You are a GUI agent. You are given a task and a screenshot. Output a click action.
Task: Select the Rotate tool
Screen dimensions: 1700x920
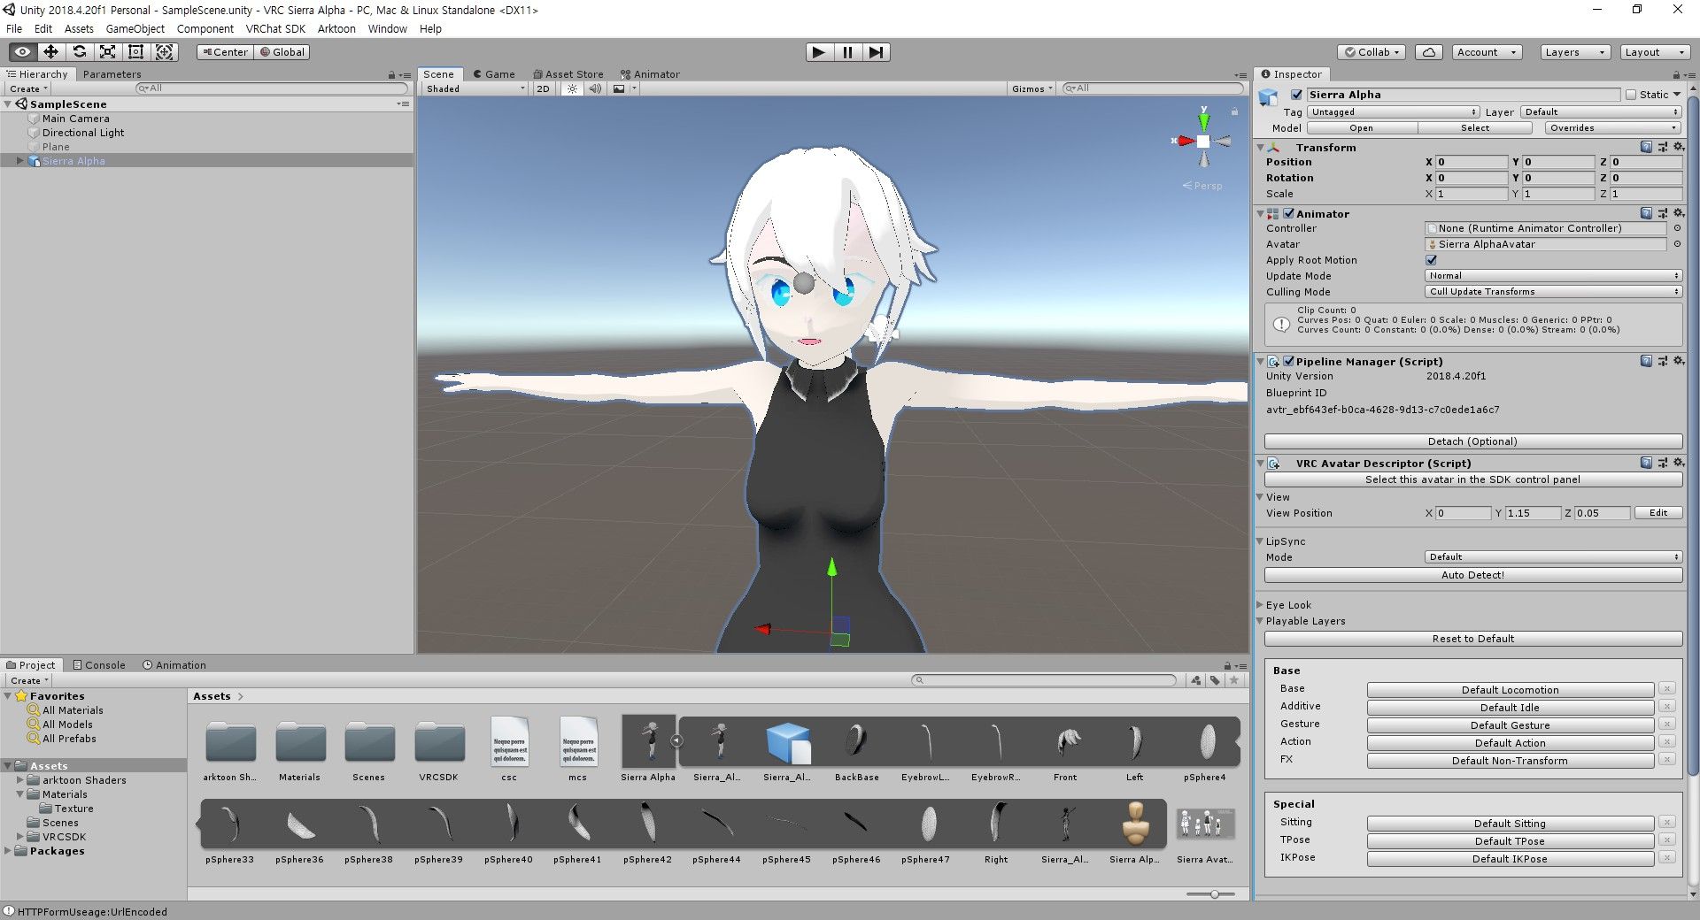[79, 52]
